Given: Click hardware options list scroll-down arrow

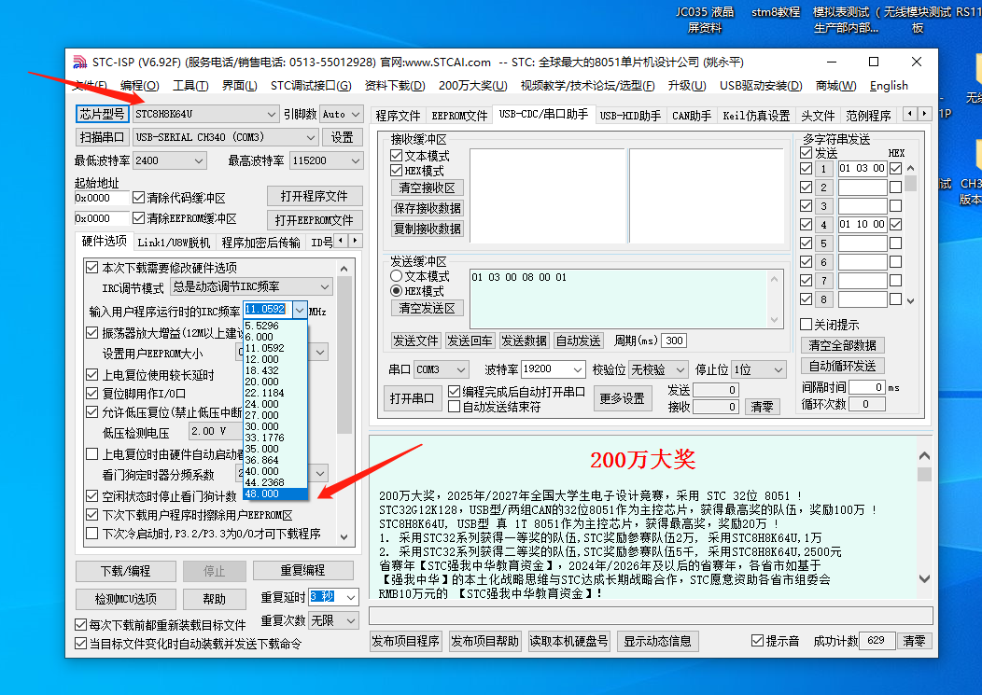Looking at the screenshot, I should coord(344,536).
